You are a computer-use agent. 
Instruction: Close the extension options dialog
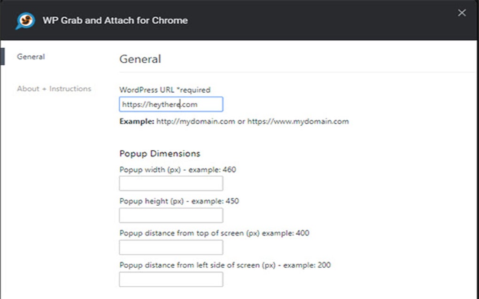click(462, 13)
